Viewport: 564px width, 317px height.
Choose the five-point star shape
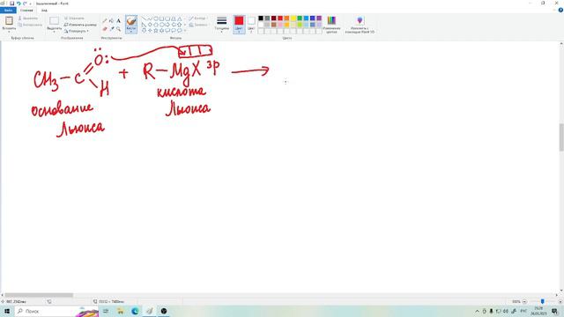[x=156, y=31]
